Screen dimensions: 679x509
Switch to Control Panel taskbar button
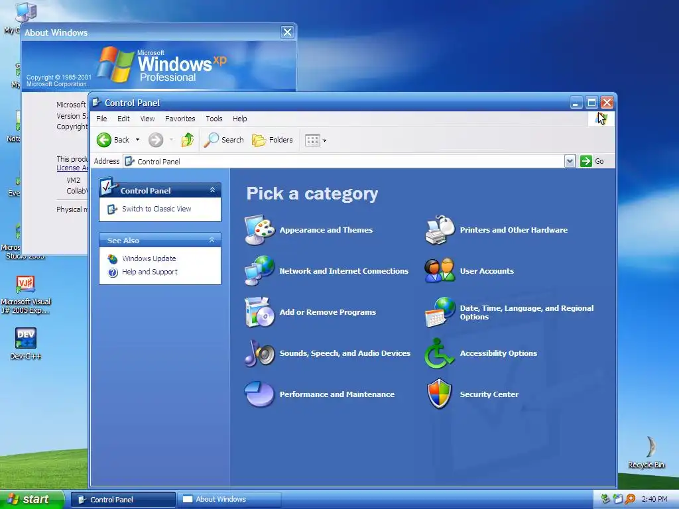(123, 500)
